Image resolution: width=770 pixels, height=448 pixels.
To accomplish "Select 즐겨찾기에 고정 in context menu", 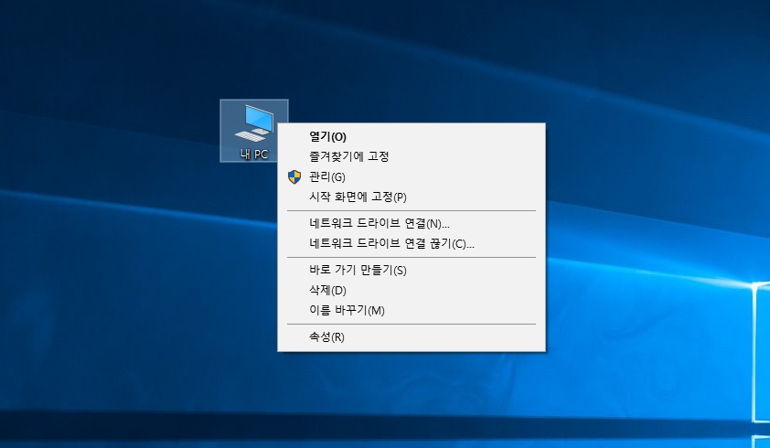I will click(x=412, y=156).
